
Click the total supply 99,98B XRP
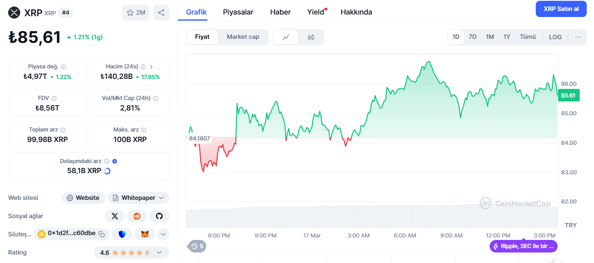[47, 140]
